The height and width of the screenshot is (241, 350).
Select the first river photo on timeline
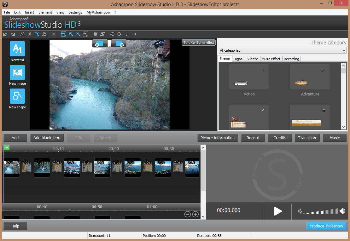click(x=12, y=167)
